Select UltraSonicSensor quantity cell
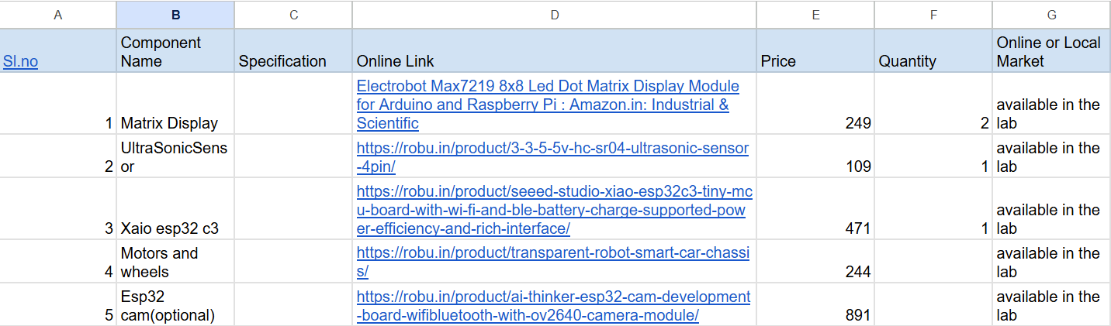Viewport: 1111px width, 326px height. 933,156
